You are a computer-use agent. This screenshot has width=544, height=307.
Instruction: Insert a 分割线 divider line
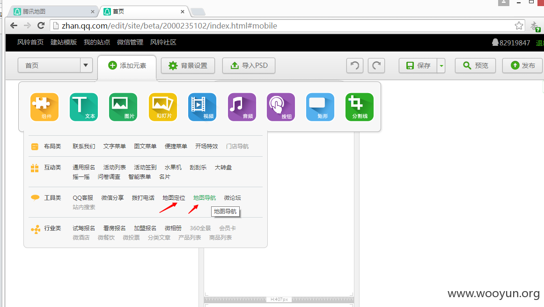pos(360,107)
